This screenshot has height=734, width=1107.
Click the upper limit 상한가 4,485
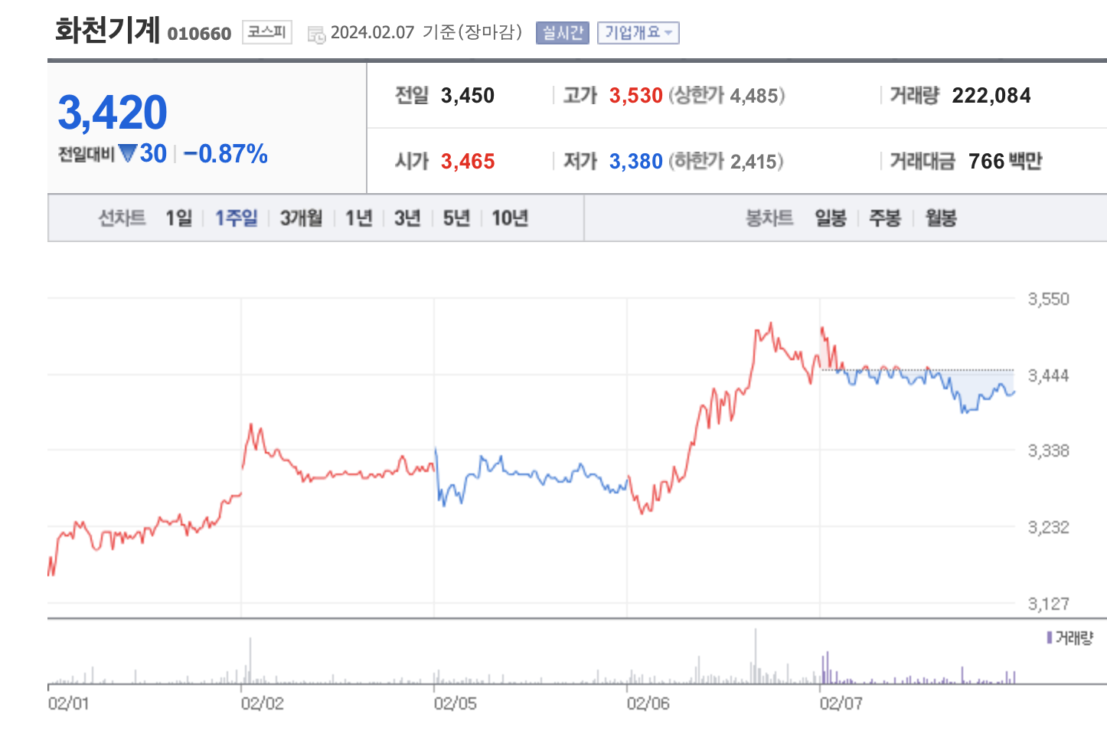point(727,96)
